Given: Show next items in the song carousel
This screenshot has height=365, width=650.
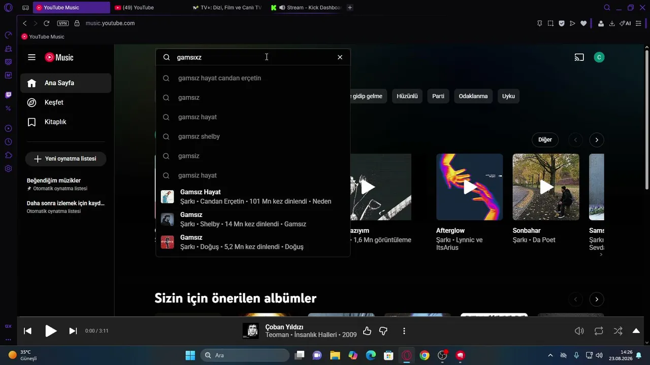Looking at the screenshot, I should [597, 140].
